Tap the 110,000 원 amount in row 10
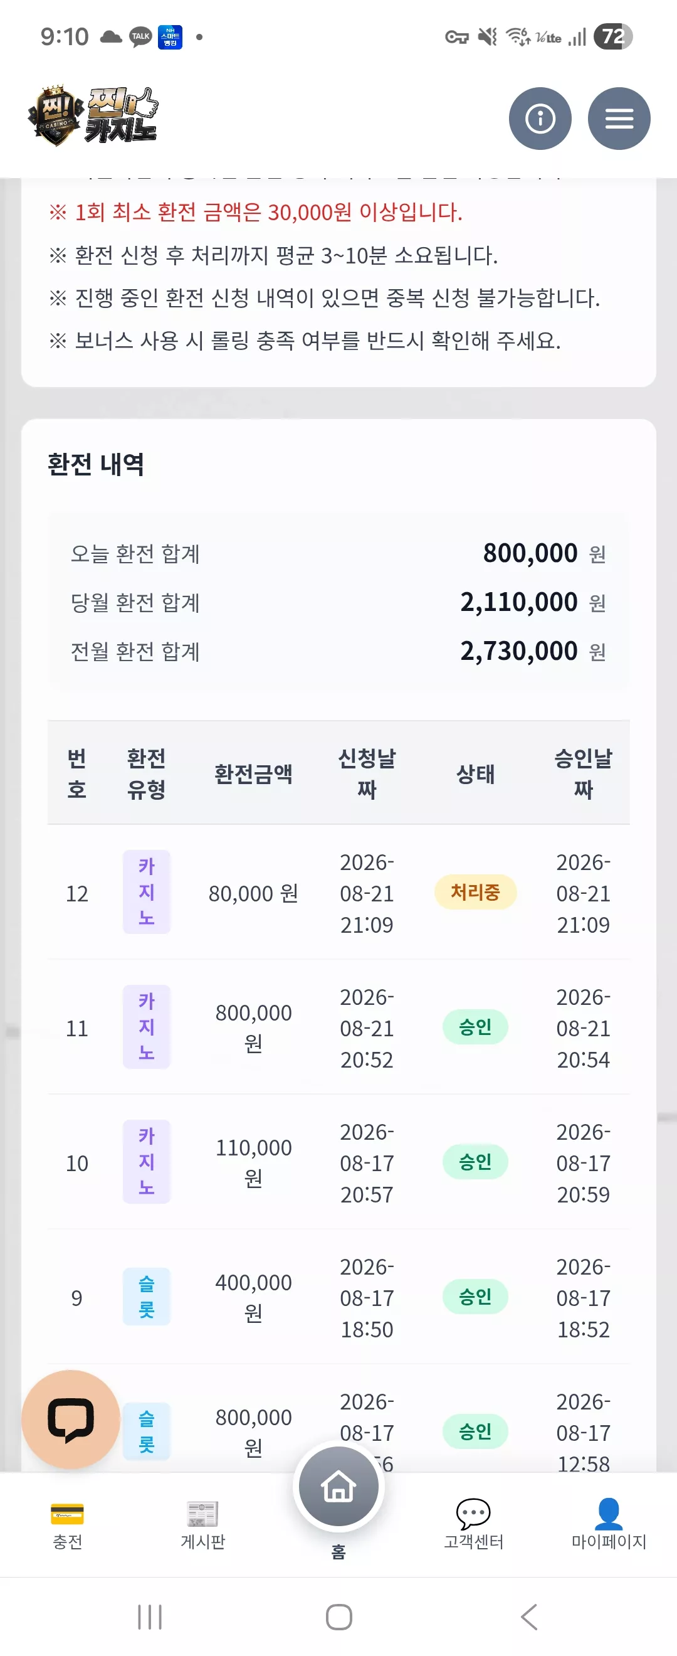Viewport: 677px width, 1656px height. pyautogui.click(x=253, y=1162)
